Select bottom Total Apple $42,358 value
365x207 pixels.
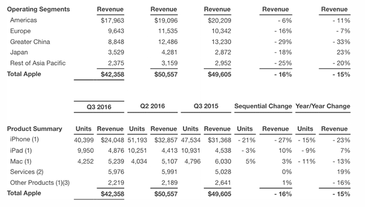click(112, 194)
